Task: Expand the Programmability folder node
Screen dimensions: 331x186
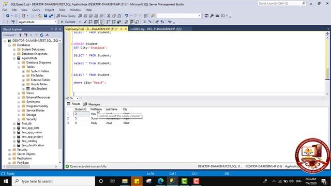Action: coord(19,106)
